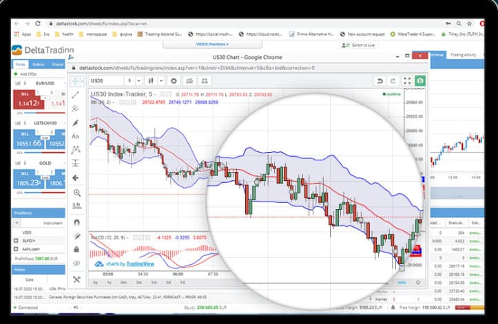
Task: Click the undo arrow in chart toolbar
Action: tap(380, 81)
